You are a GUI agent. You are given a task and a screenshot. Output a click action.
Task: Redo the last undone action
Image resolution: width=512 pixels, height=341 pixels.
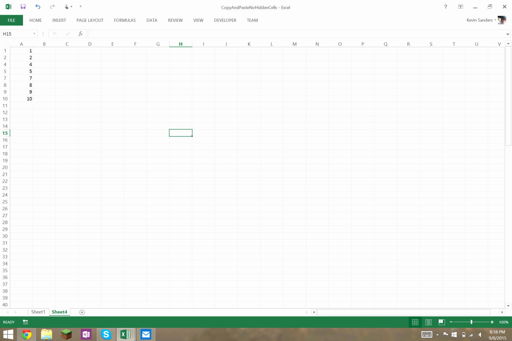click(x=52, y=6)
